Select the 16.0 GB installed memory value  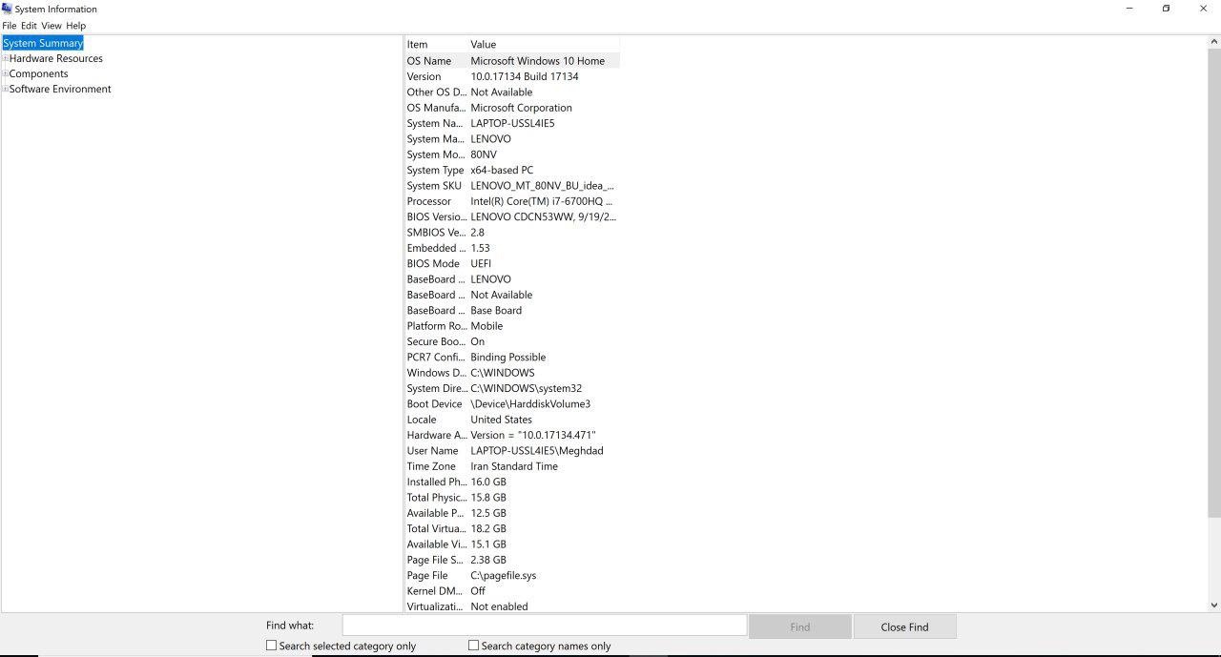pos(488,482)
